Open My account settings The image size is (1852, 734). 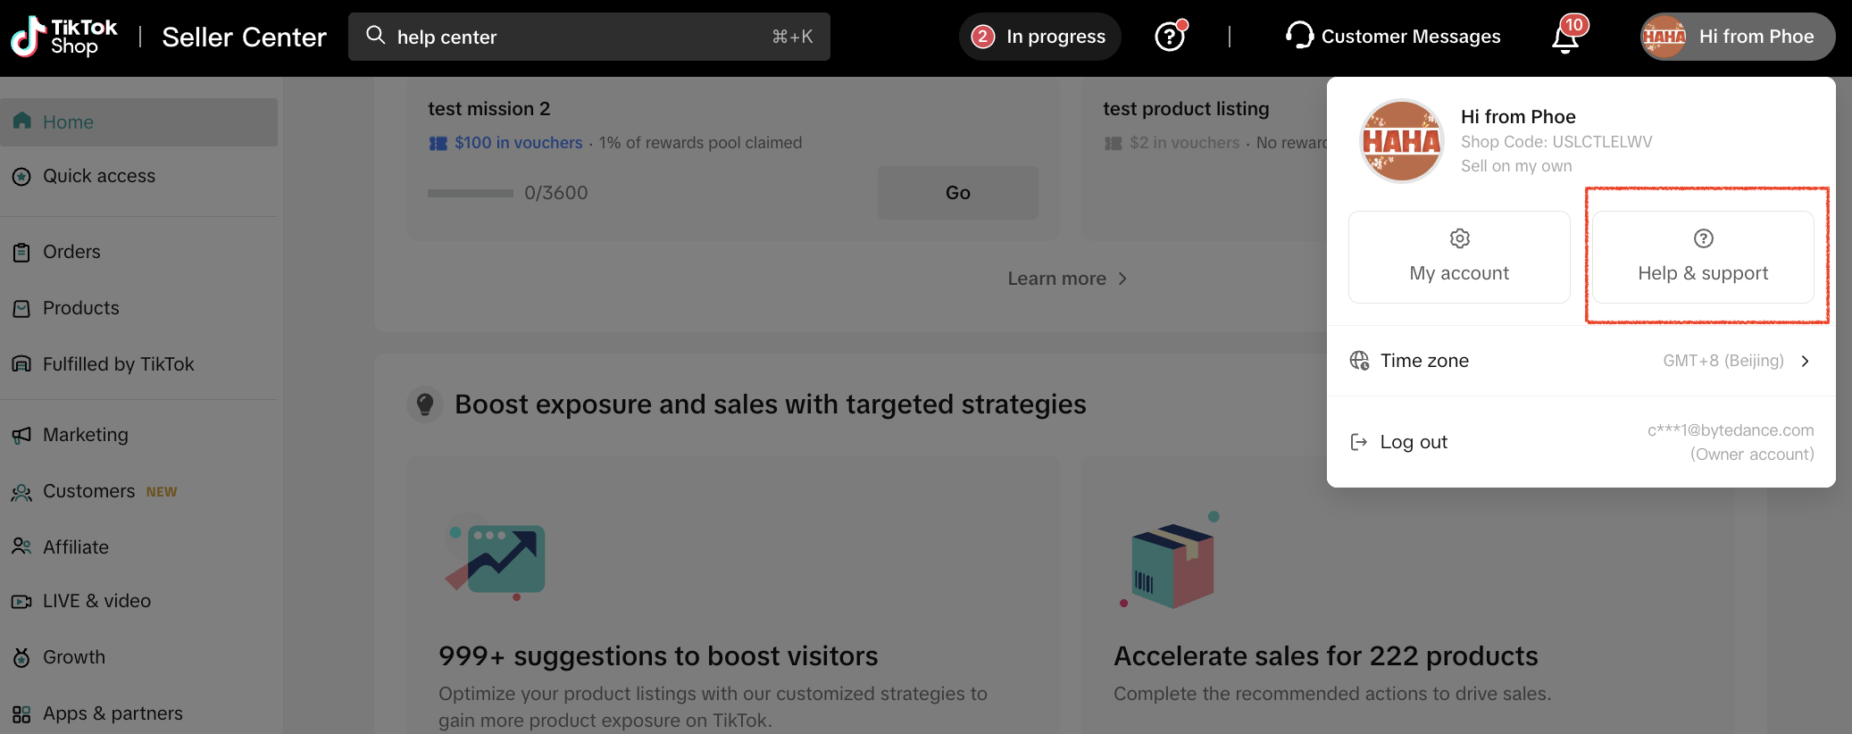(1459, 257)
